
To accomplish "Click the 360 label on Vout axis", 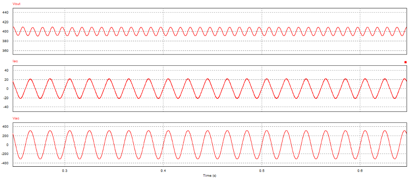I will click(x=5, y=51).
